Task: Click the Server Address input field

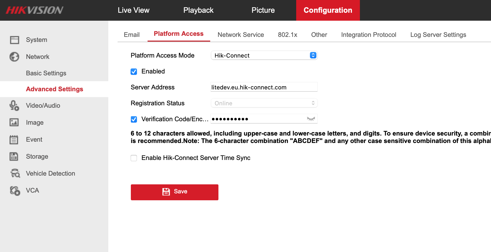Action: click(x=264, y=87)
